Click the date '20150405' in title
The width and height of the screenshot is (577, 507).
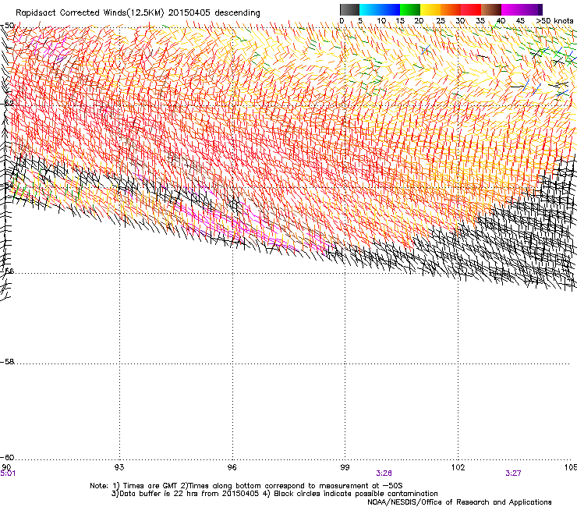pyautogui.click(x=189, y=13)
